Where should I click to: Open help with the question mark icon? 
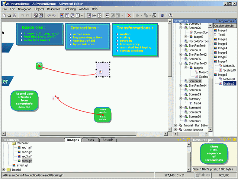coord(170,15)
